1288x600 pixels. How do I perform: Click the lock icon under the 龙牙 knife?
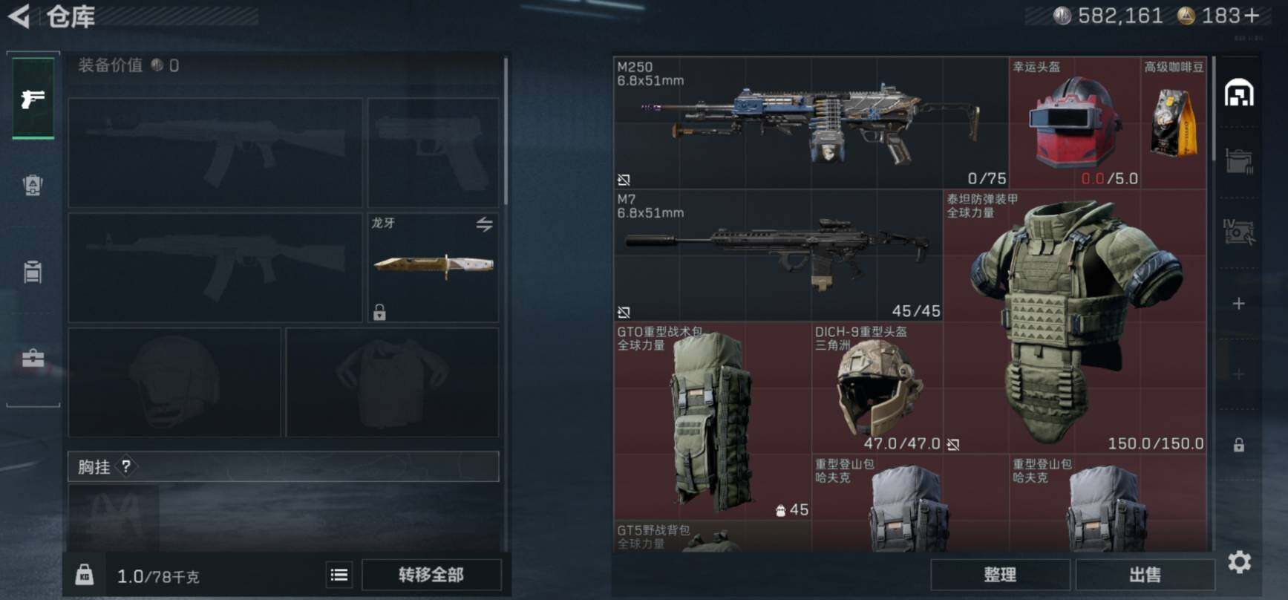[379, 312]
